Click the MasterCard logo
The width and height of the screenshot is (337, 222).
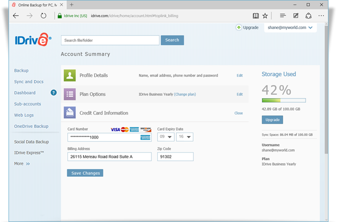(x=124, y=129)
